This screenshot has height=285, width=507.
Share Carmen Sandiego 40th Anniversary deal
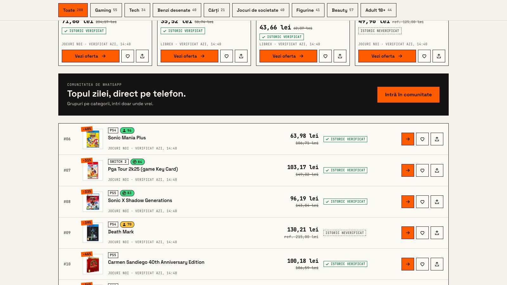click(437, 264)
